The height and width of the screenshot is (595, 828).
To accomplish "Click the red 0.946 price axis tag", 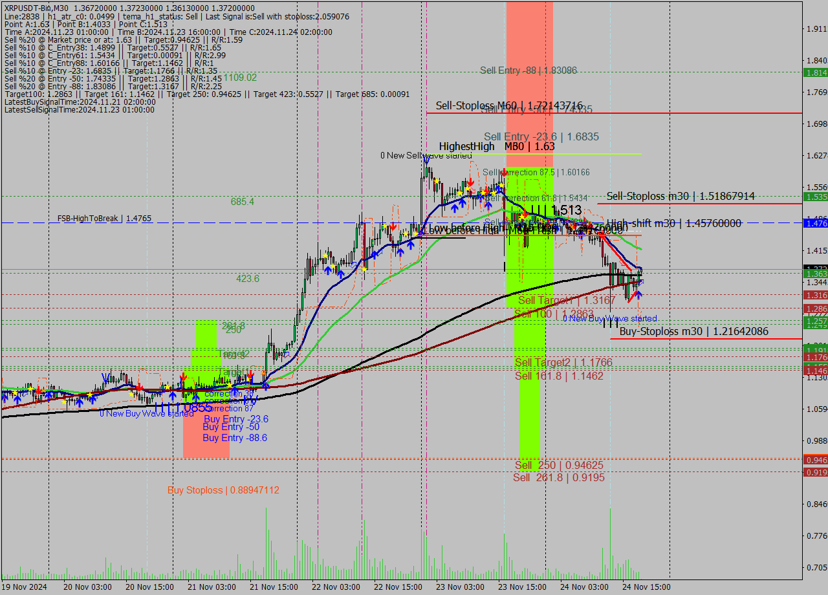I will point(816,460).
